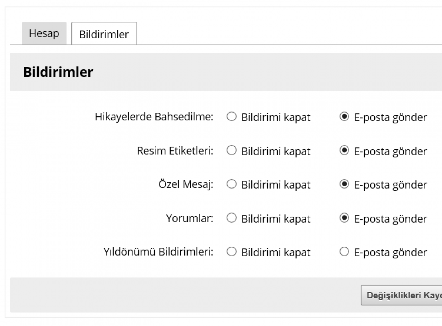Click the Resim Etiketleri row label

click(x=175, y=151)
